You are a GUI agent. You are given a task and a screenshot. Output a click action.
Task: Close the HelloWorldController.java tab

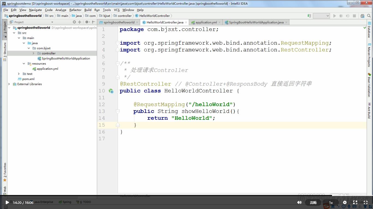(186, 22)
